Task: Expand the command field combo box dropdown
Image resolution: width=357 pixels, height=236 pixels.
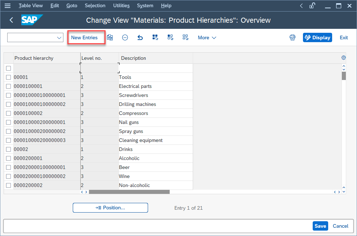Action: tap(59, 37)
